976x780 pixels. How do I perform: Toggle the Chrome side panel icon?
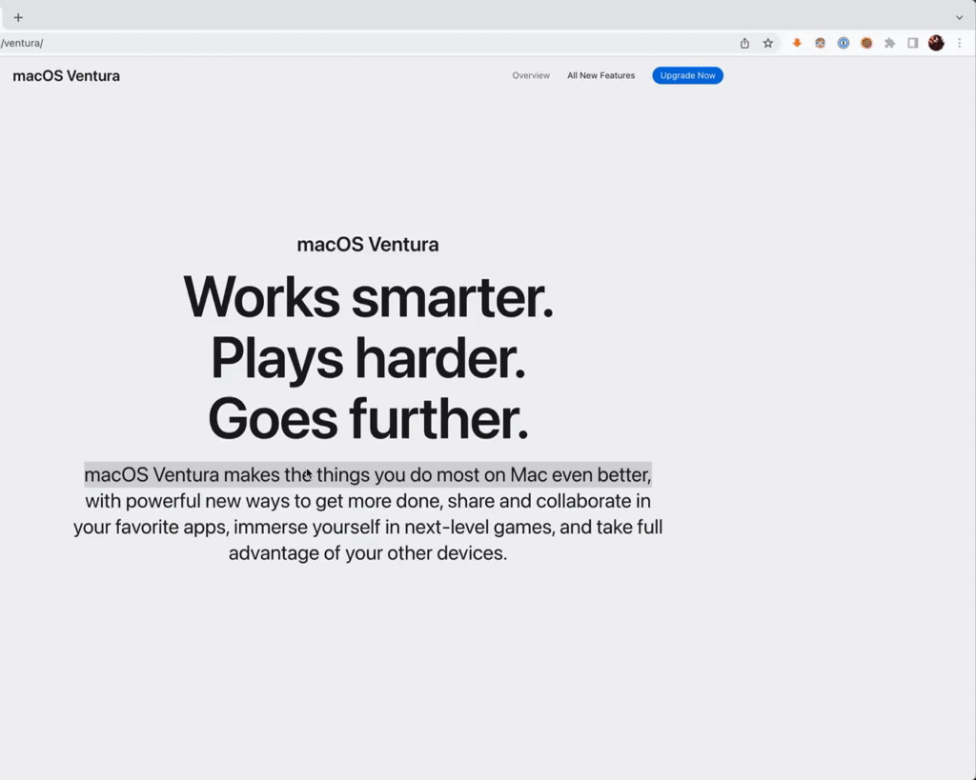click(912, 43)
